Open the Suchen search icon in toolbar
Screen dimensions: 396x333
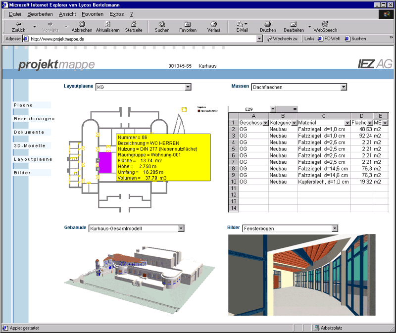(x=162, y=24)
